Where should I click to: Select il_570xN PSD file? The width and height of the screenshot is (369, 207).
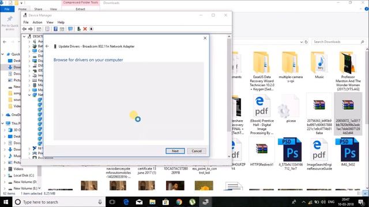tap(291, 154)
